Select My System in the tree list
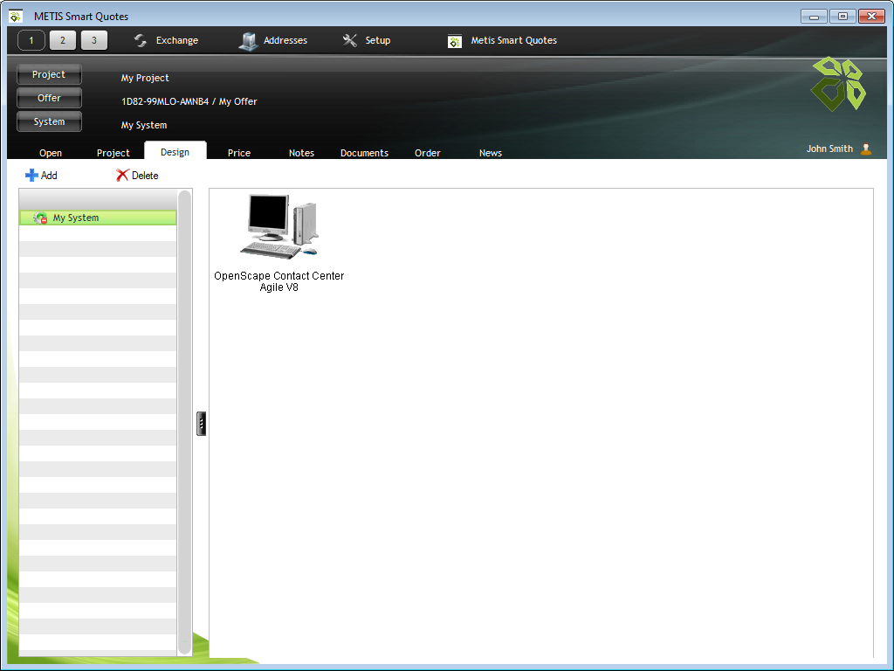894x671 pixels. [76, 218]
